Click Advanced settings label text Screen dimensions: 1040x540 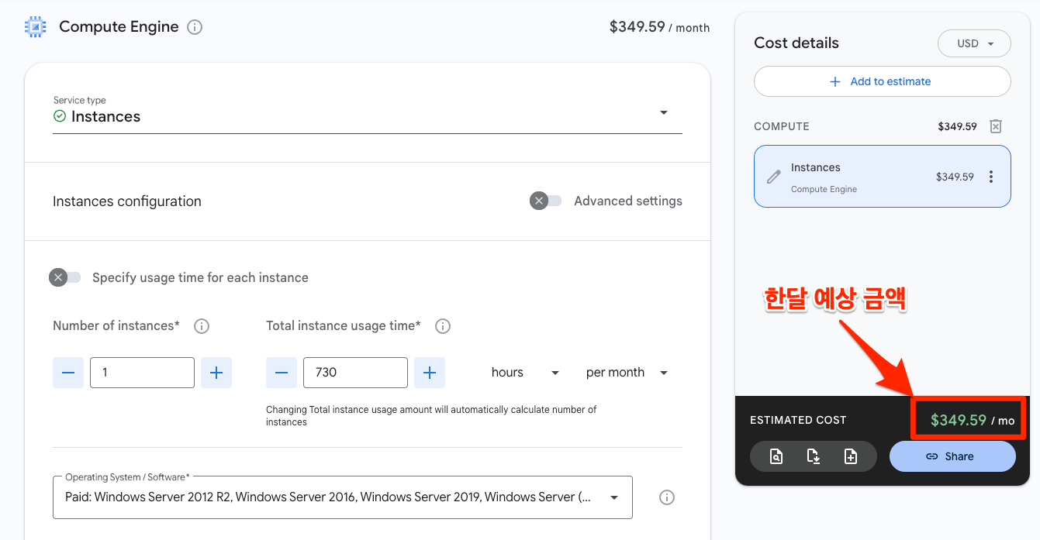628,201
